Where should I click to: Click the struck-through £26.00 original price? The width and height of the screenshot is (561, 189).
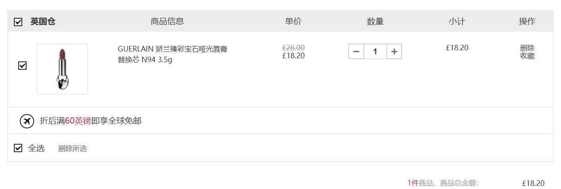pos(294,48)
